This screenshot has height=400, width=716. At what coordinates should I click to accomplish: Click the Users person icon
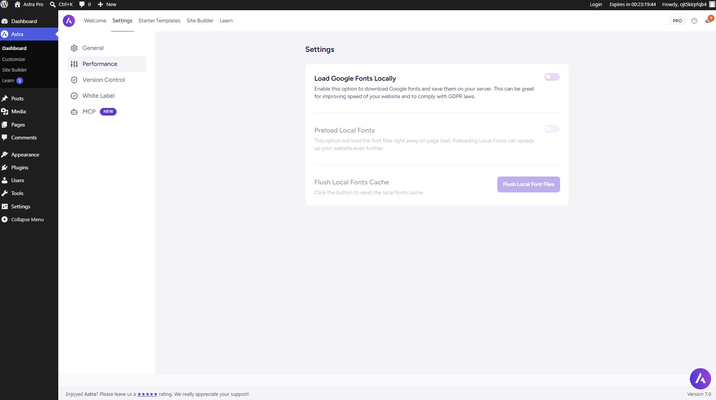(x=5, y=180)
